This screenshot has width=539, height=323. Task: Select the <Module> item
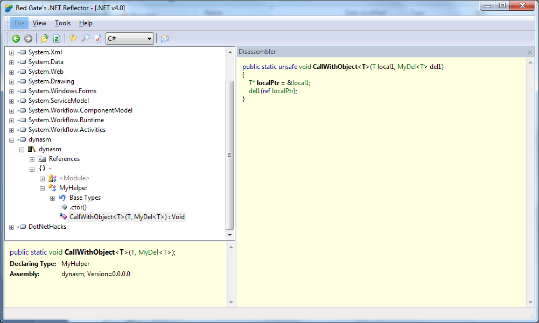[74, 178]
